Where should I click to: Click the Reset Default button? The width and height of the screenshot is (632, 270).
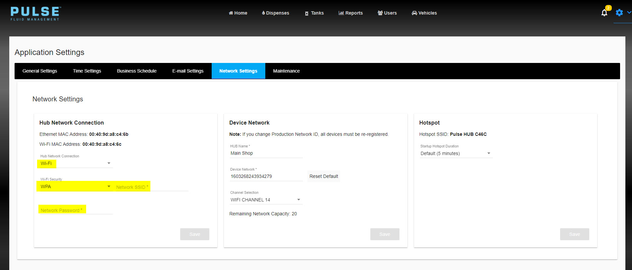pyautogui.click(x=324, y=176)
